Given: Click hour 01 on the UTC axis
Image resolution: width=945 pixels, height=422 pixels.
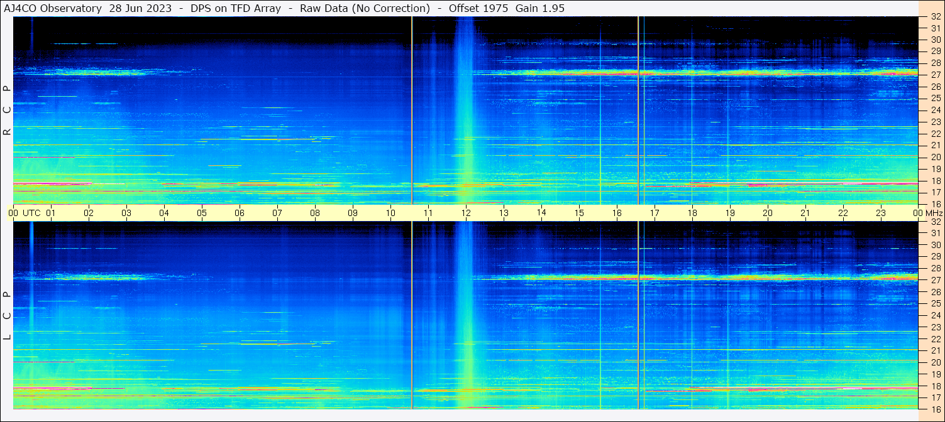Looking at the screenshot, I should 51,213.
